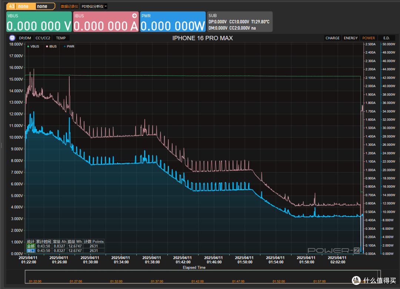Click the 全部 statistics row label

[x=31, y=246]
